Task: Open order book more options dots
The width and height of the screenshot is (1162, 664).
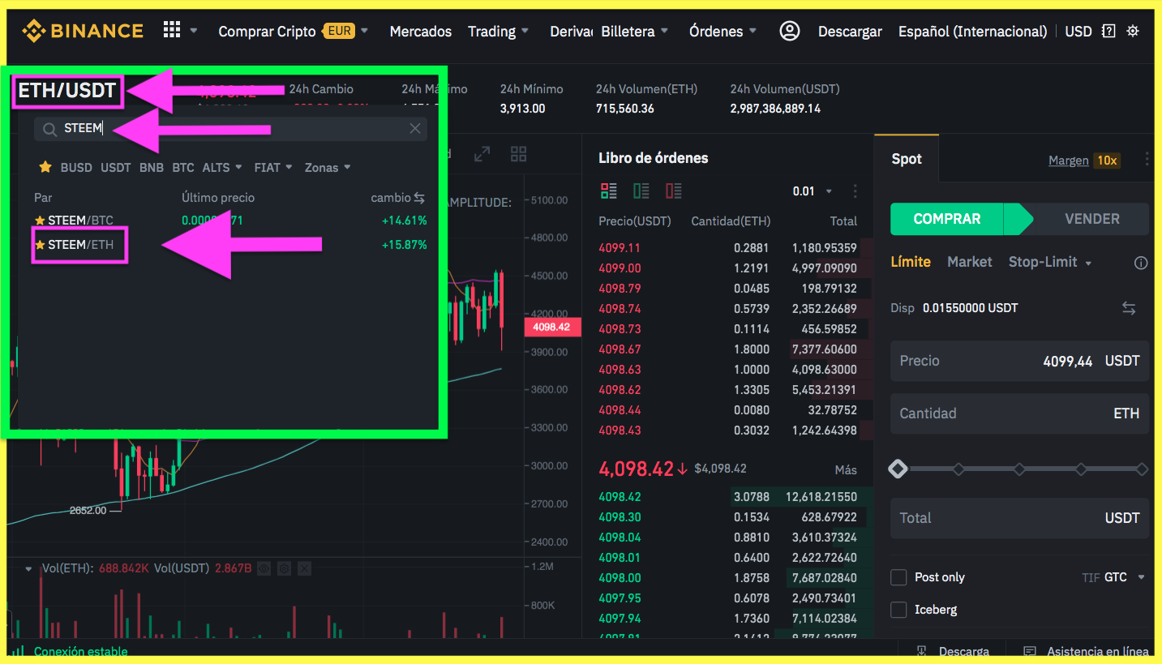Action: click(x=855, y=191)
